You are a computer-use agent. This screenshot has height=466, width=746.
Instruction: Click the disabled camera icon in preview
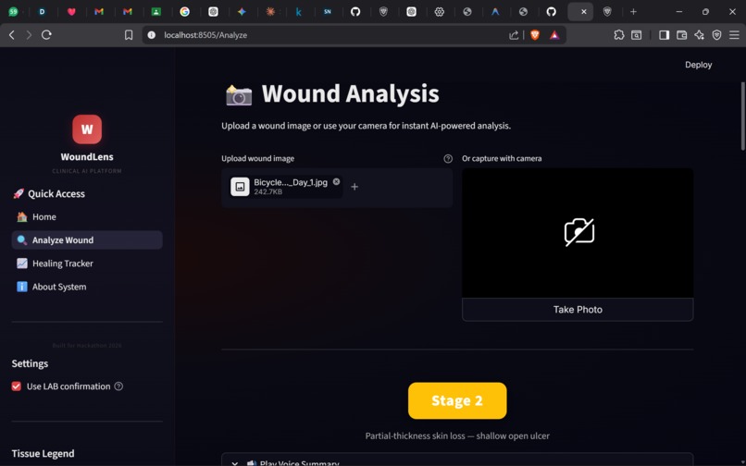click(x=579, y=232)
